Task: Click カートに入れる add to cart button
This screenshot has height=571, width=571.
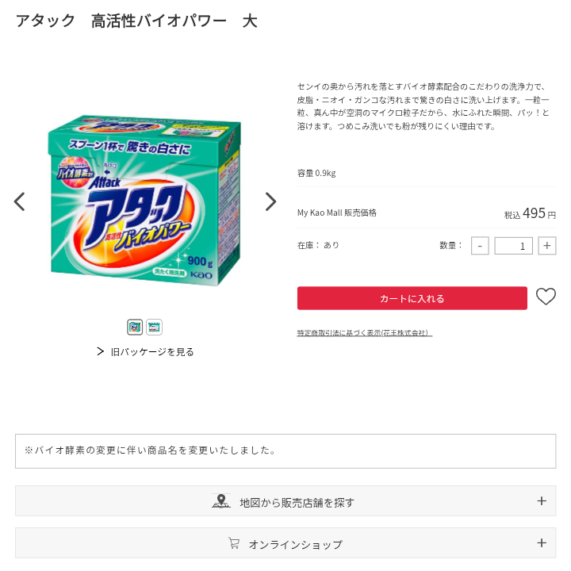Action: tap(412, 298)
